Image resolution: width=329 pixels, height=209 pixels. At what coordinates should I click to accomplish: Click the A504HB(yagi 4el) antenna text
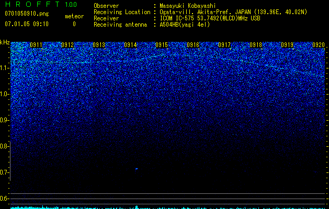tap(185, 25)
